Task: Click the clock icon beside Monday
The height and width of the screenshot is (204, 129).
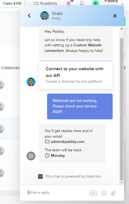Action: pyautogui.click(x=47, y=155)
